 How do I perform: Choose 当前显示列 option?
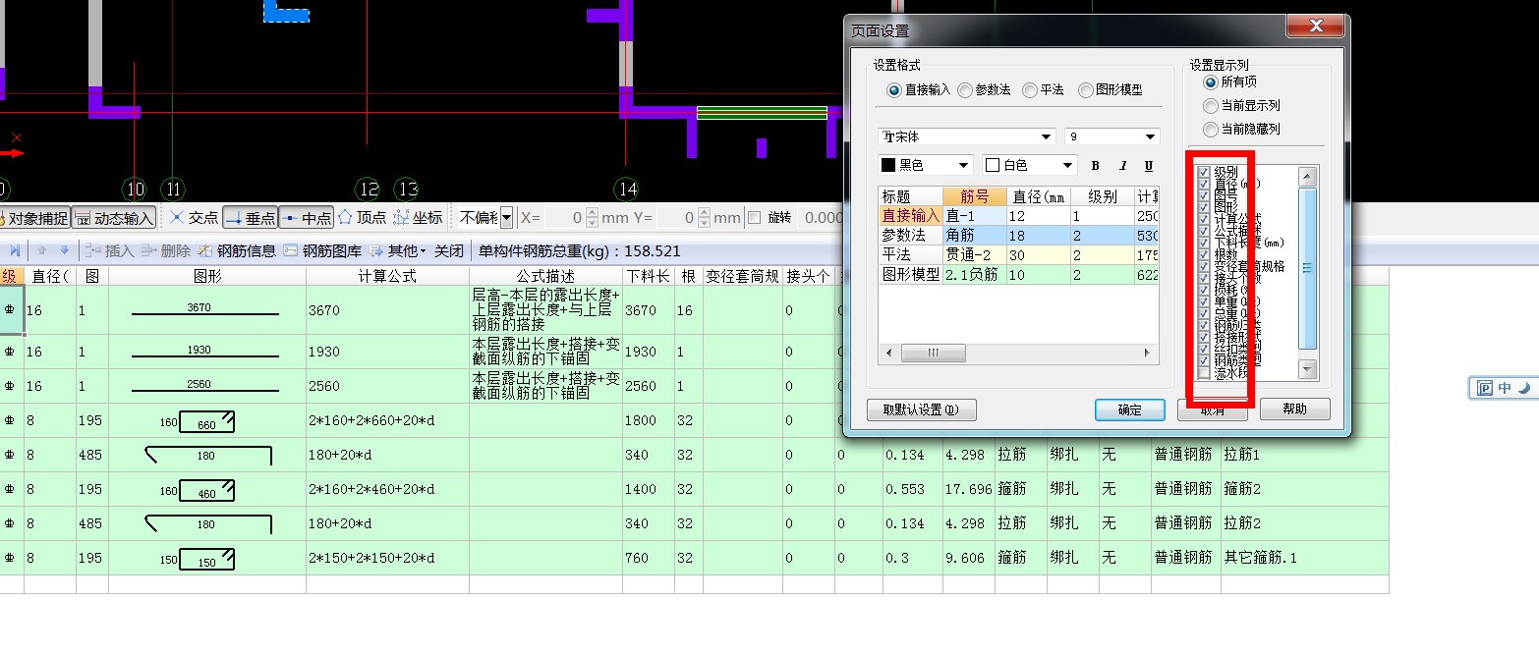[1242, 105]
